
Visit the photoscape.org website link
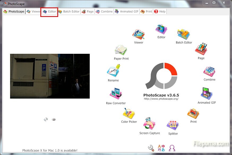tap(161, 99)
